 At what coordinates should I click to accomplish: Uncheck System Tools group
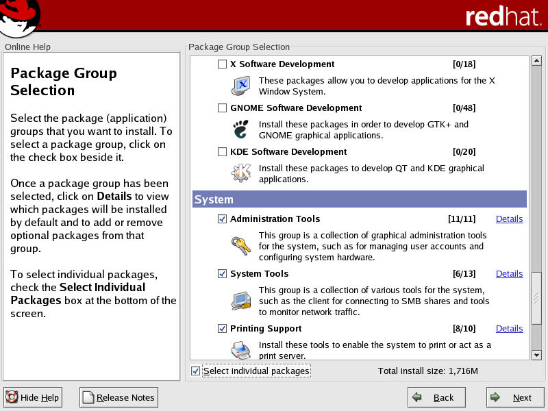click(x=222, y=273)
